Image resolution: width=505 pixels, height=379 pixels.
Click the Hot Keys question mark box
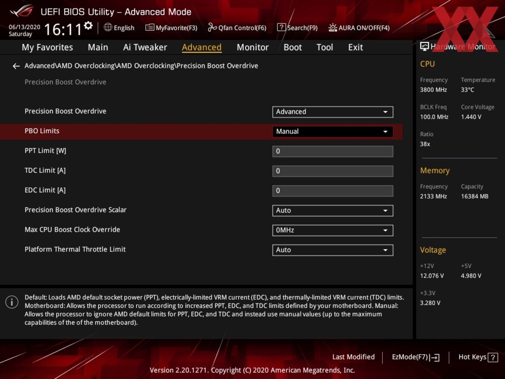493,357
